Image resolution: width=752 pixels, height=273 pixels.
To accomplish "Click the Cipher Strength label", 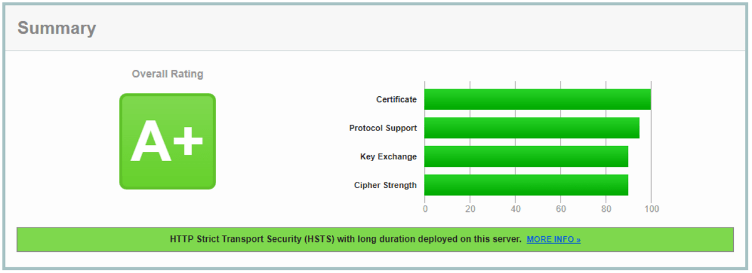I will pyautogui.click(x=385, y=186).
